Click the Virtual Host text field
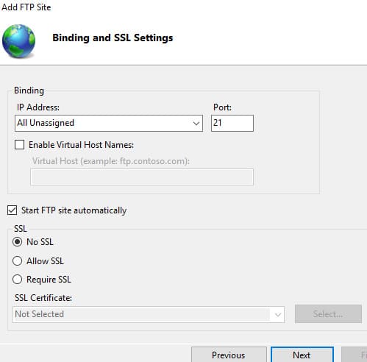The width and height of the screenshot is (367, 362). click(142, 177)
